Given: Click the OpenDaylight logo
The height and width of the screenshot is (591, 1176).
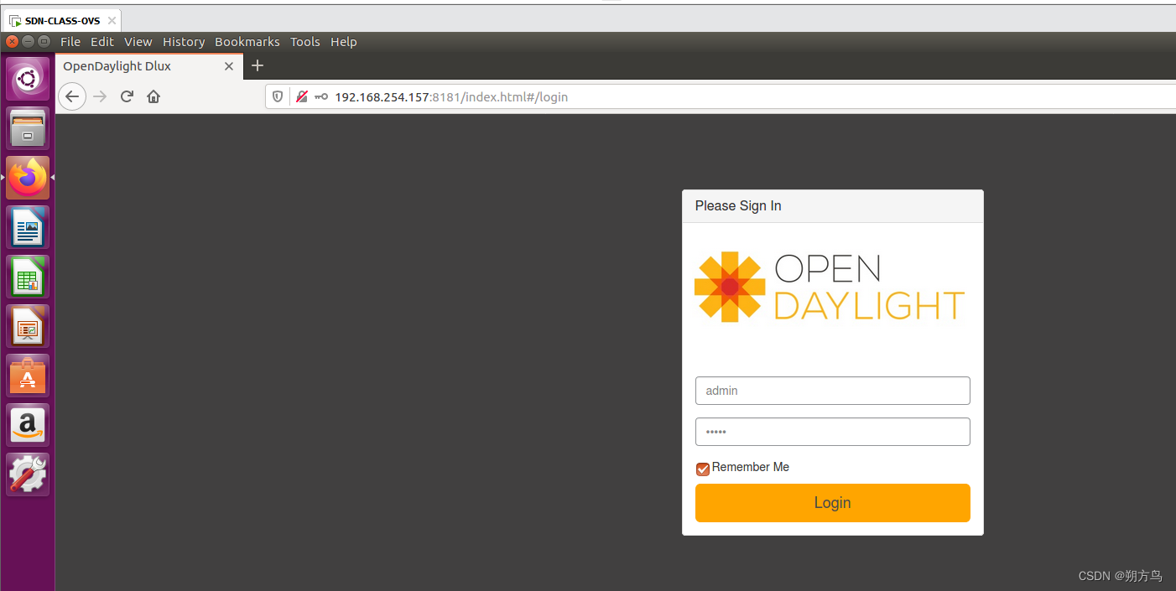Looking at the screenshot, I should click(x=830, y=287).
